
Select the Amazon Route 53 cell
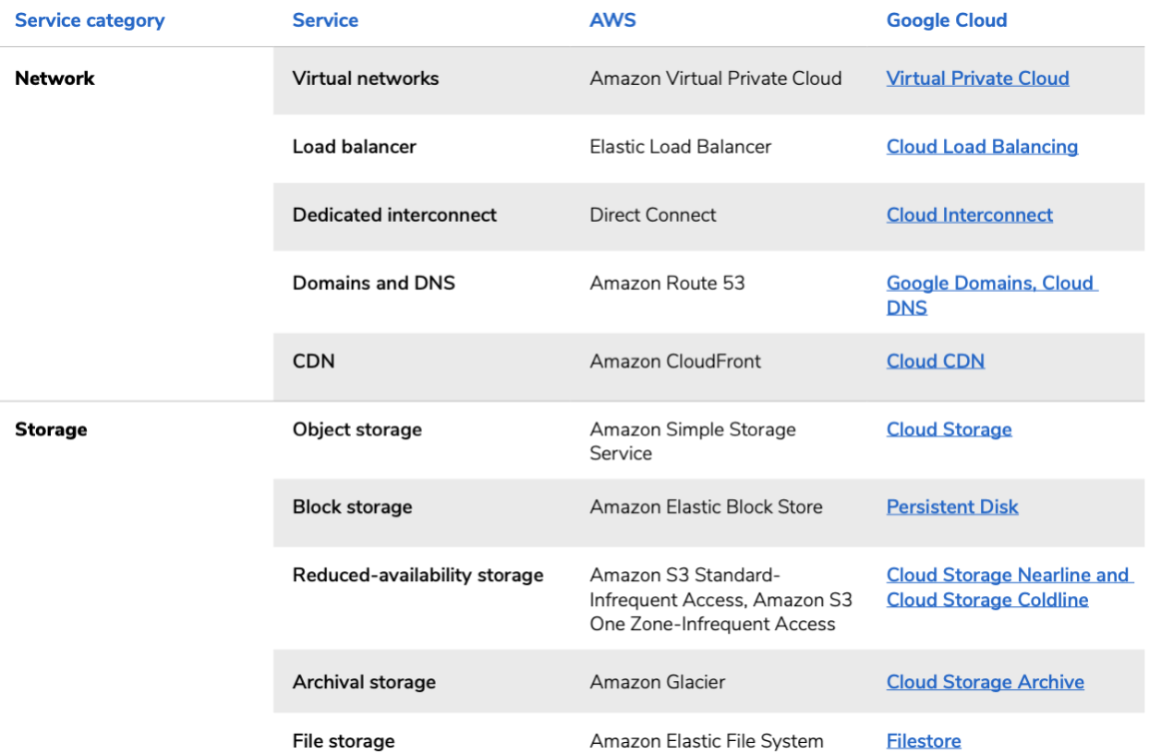(x=668, y=284)
